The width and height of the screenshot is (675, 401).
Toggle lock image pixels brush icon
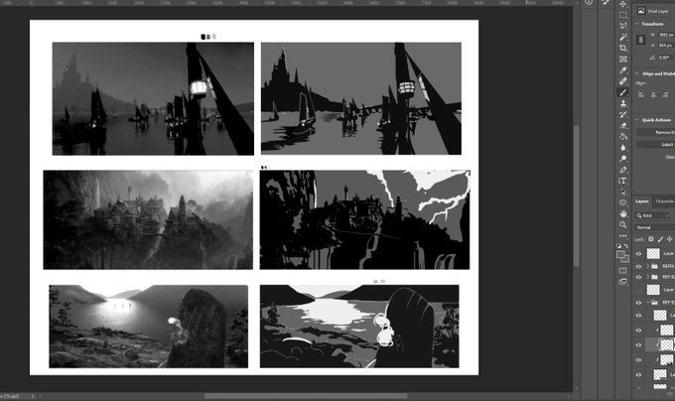coord(660,239)
